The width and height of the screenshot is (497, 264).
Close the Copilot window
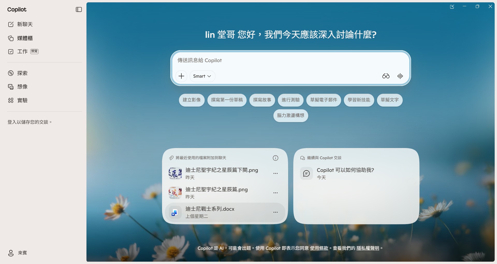coord(490,6)
